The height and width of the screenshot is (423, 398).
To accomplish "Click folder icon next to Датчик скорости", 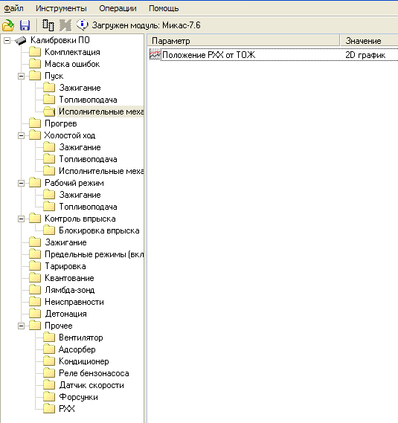I will coord(49,384).
